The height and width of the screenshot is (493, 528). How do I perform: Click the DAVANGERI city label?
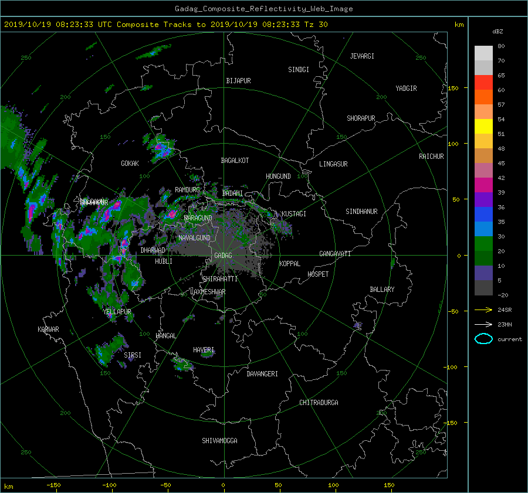[x=262, y=374]
